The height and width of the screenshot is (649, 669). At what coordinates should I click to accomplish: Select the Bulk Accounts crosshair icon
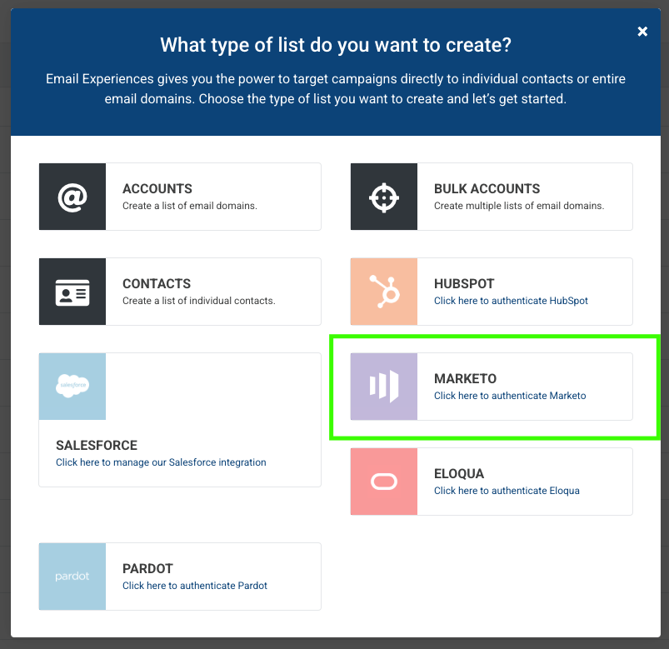(383, 197)
